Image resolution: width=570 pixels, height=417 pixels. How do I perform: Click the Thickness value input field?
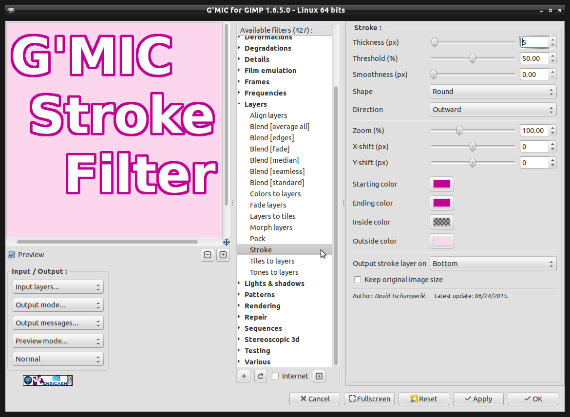click(x=534, y=42)
